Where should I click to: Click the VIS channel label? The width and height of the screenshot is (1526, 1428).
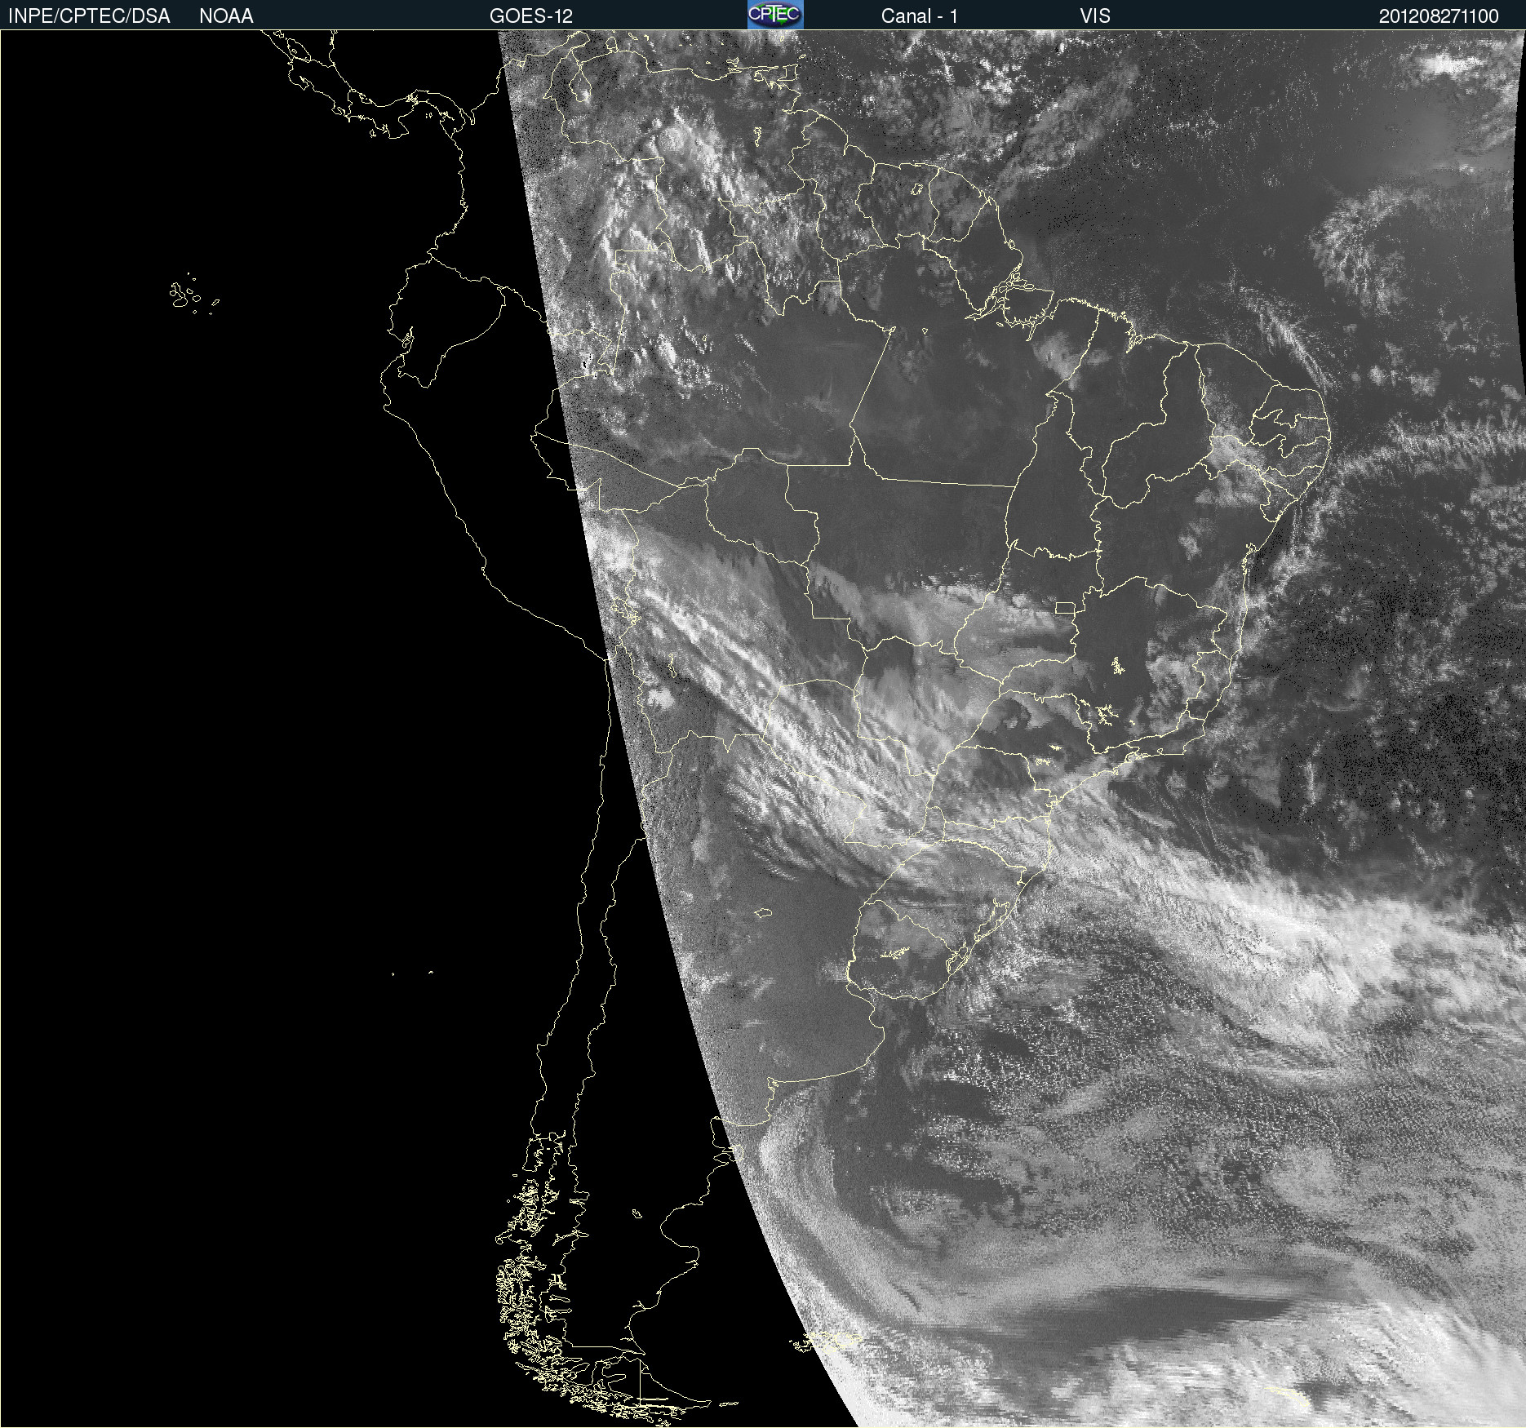[x=1095, y=16]
